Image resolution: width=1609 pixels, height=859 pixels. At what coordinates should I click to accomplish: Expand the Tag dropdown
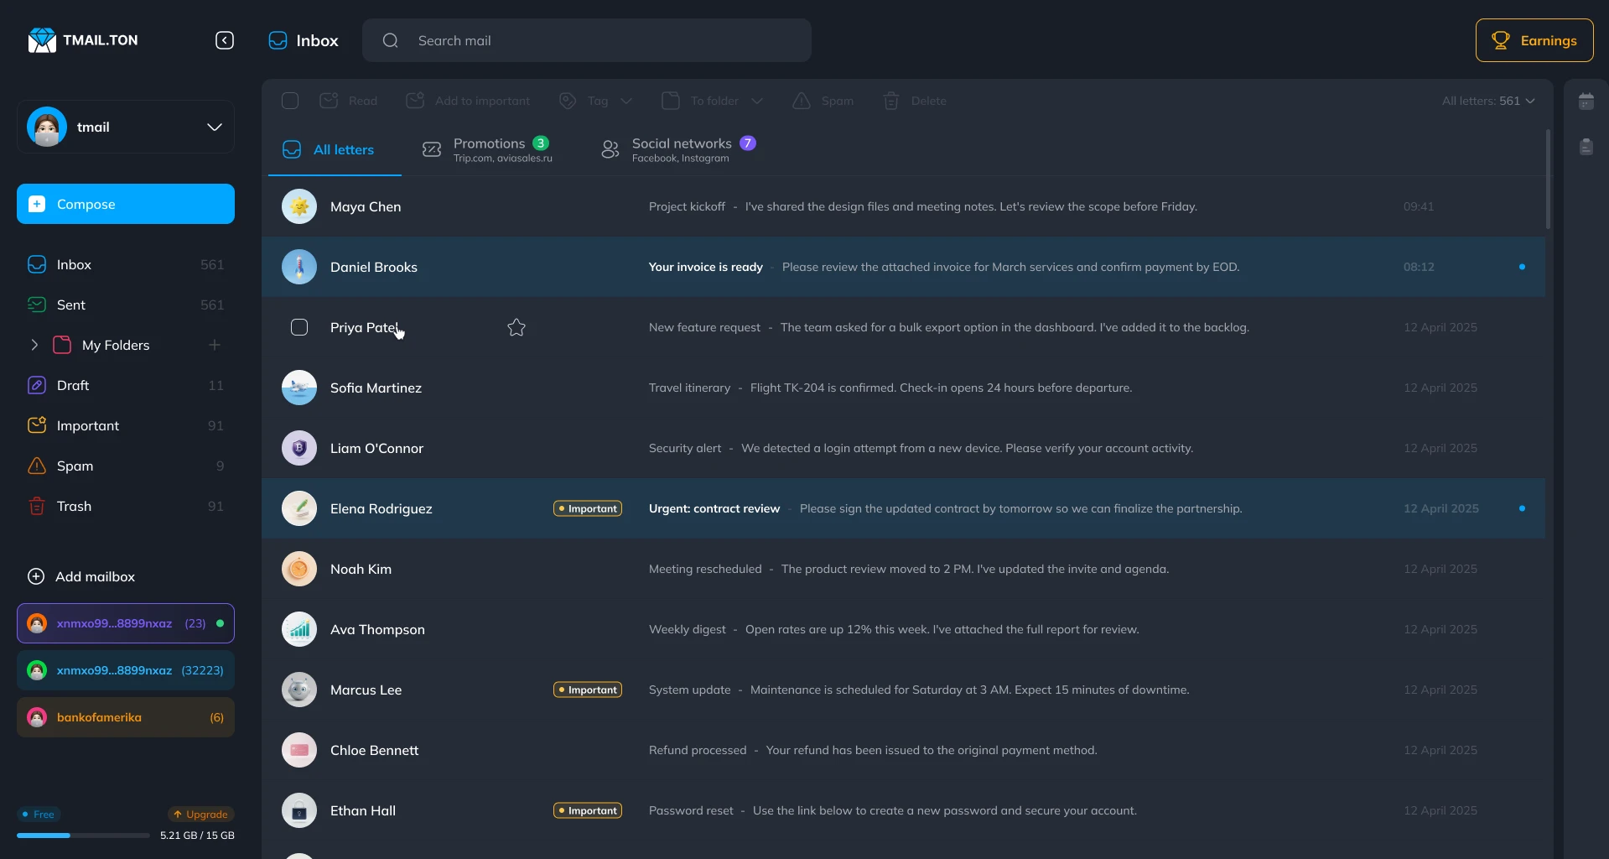595,101
